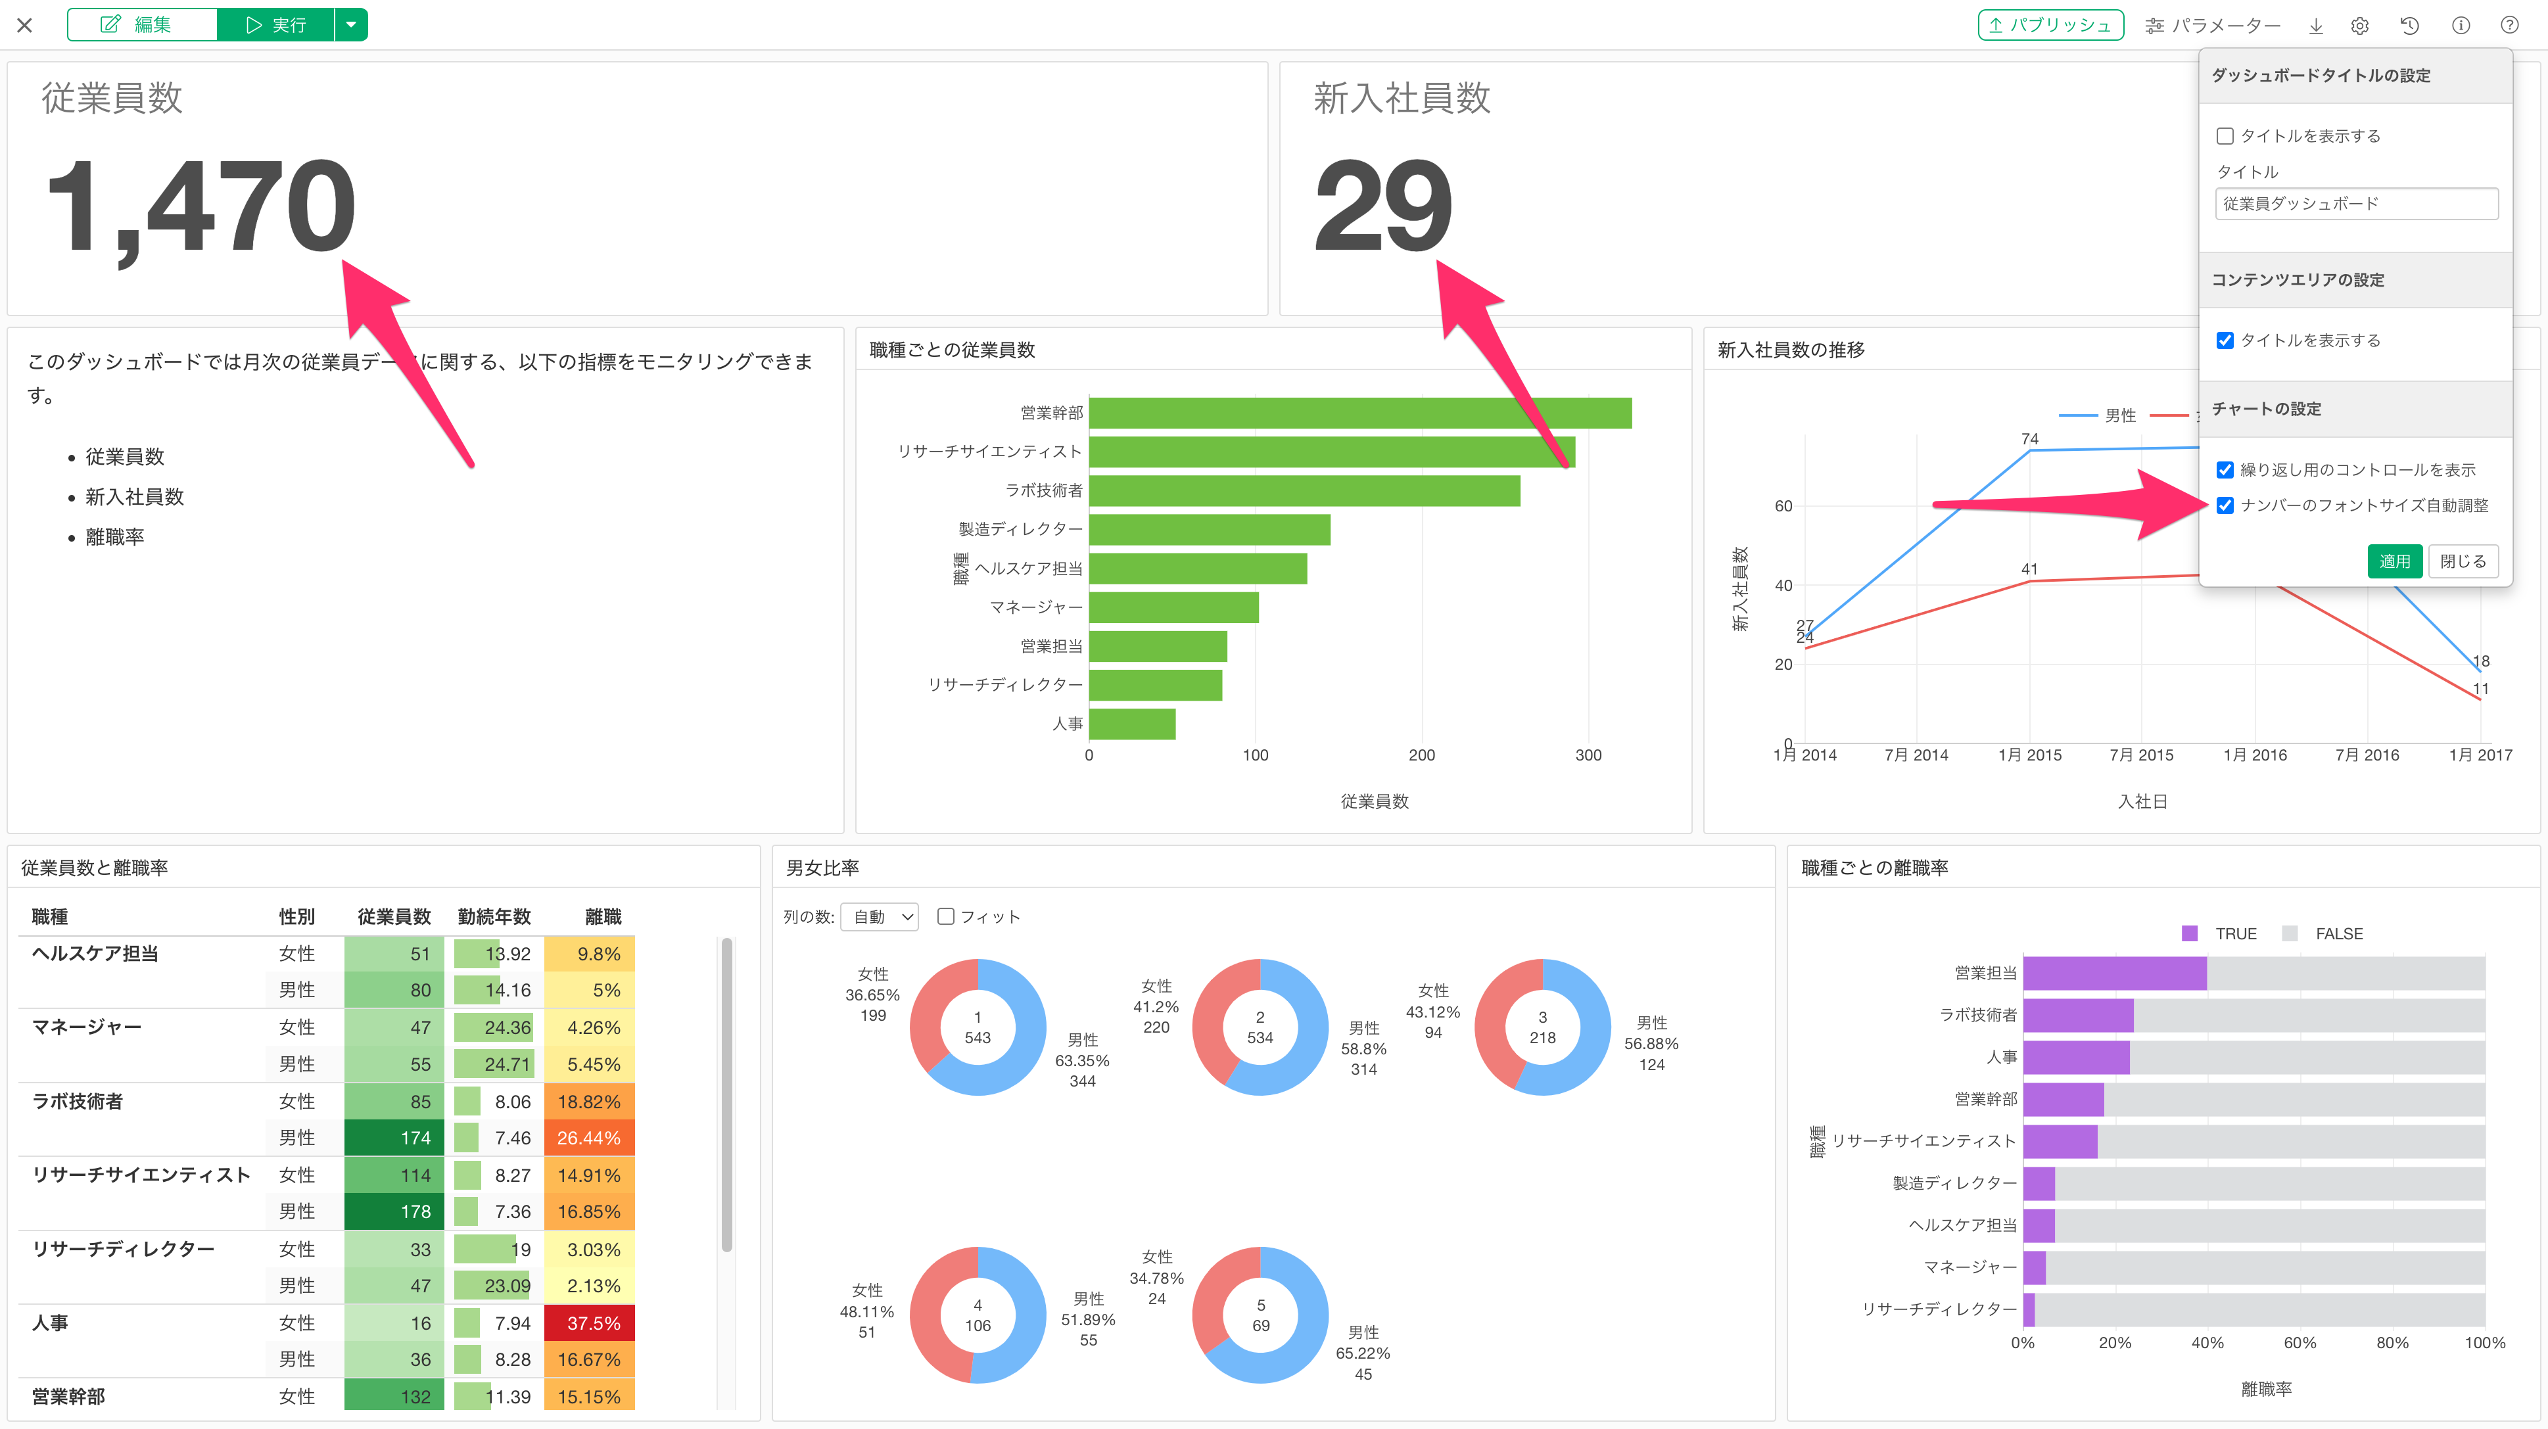Image resolution: width=2548 pixels, height=1429 pixels.
Task: Click the 男女比率 chart title
Action: (822, 868)
